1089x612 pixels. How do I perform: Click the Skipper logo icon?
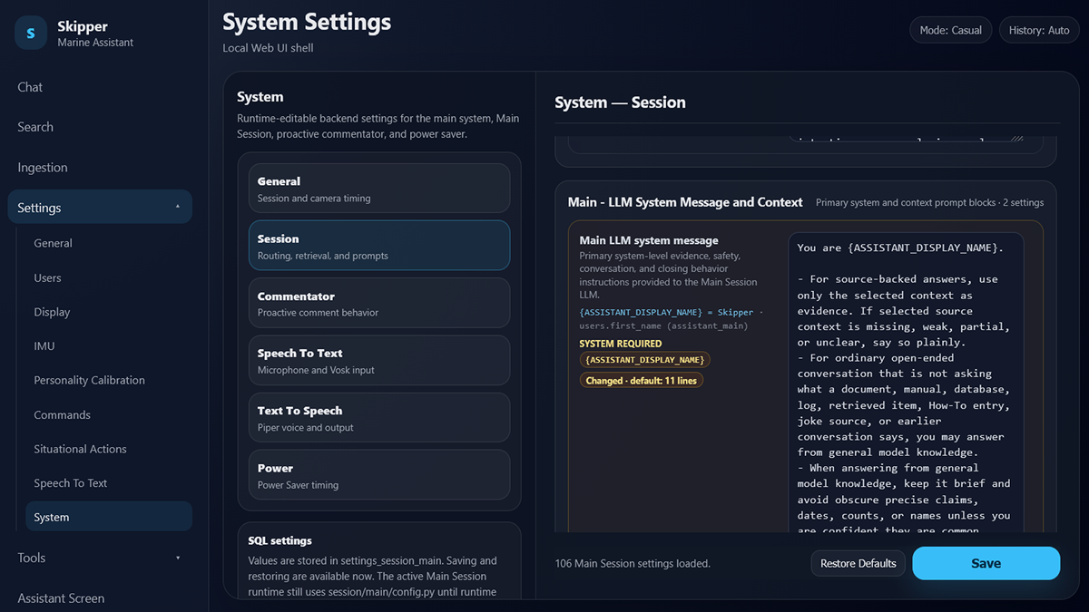[x=31, y=33]
